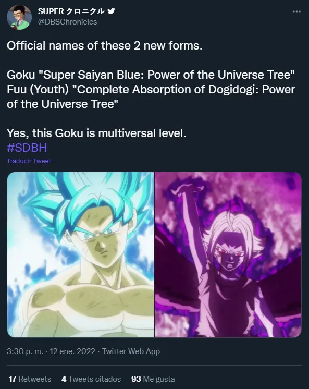Click the 3:30 p. m. timestamp
Screen dimensions: 309x389
point(25,351)
